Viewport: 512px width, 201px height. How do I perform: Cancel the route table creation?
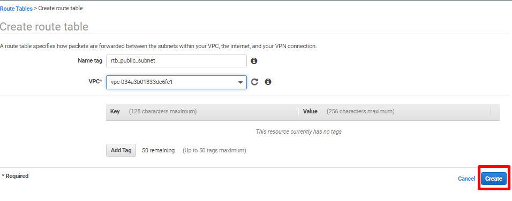pos(466,179)
